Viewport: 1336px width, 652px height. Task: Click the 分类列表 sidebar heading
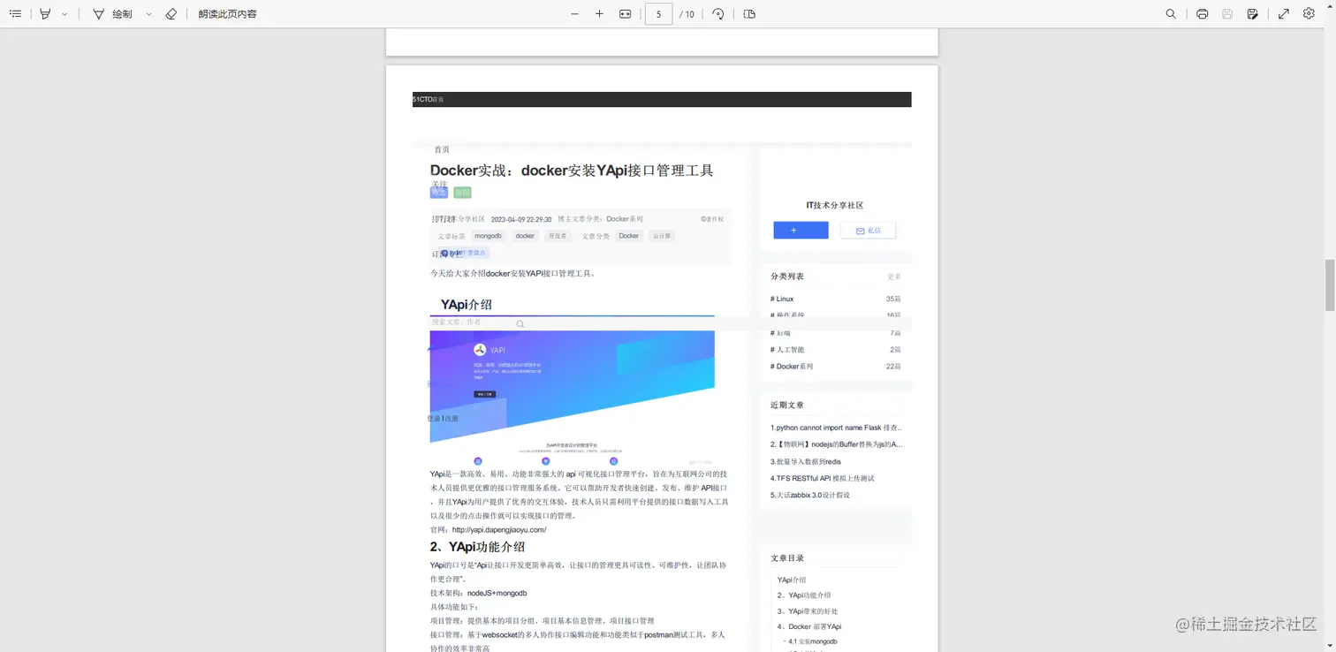point(787,277)
